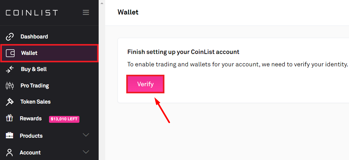Expand the Products submenu chevron
The width and height of the screenshot is (349, 160).
pos(86,135)
